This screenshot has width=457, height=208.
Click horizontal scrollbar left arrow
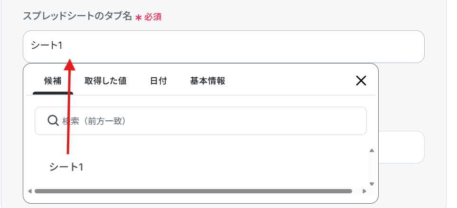pos(30,191)
